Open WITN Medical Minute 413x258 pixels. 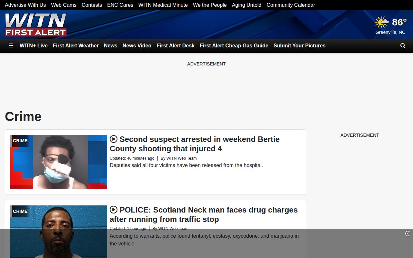(x=163, y=5)
